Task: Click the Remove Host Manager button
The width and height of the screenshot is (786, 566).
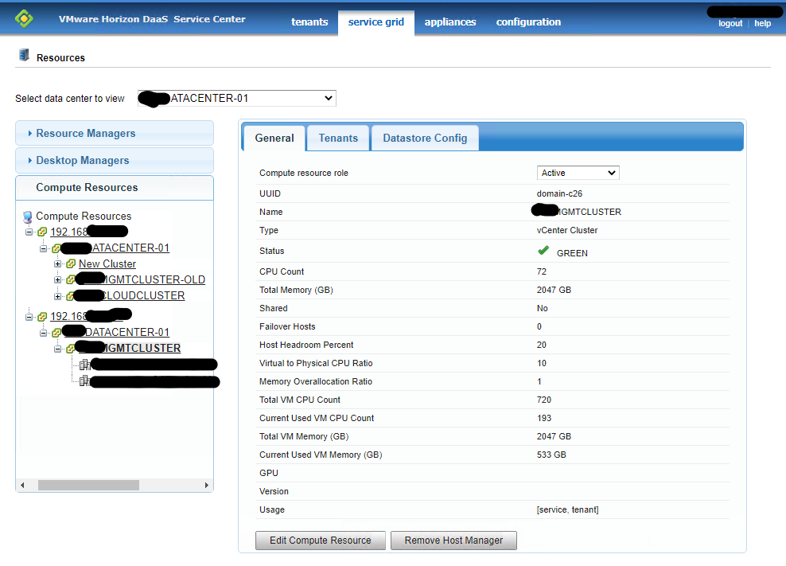Action: pos(453,541)
